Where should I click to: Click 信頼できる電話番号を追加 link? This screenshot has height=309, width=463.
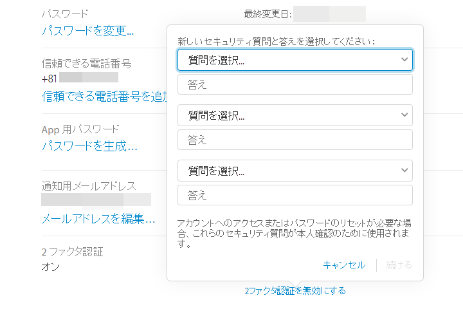[x=104, y=97]
